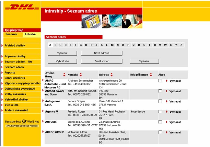Image resolution: width=210 pixels, height=147 pixels.
Task: Open Příprava zásilky menu item
Action: 15,56
